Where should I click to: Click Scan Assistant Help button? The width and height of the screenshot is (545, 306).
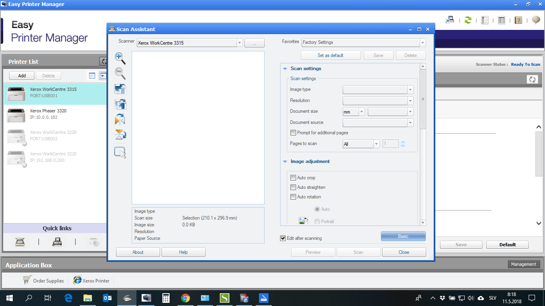[184, 252]
